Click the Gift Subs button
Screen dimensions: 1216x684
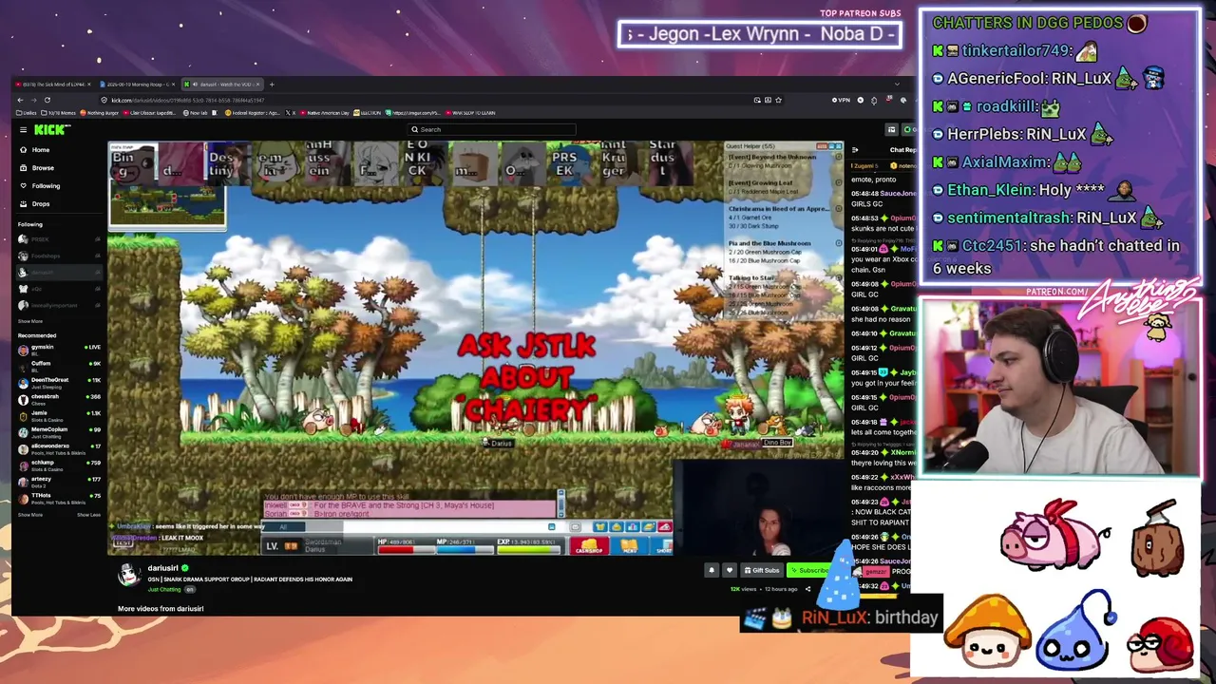coord(762,570)
